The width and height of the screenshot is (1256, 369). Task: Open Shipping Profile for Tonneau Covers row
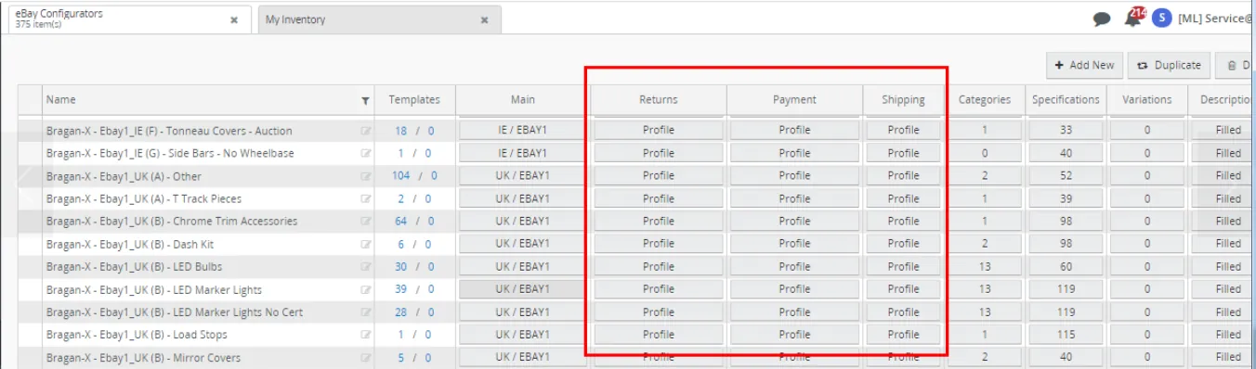[x=903, y=130]
